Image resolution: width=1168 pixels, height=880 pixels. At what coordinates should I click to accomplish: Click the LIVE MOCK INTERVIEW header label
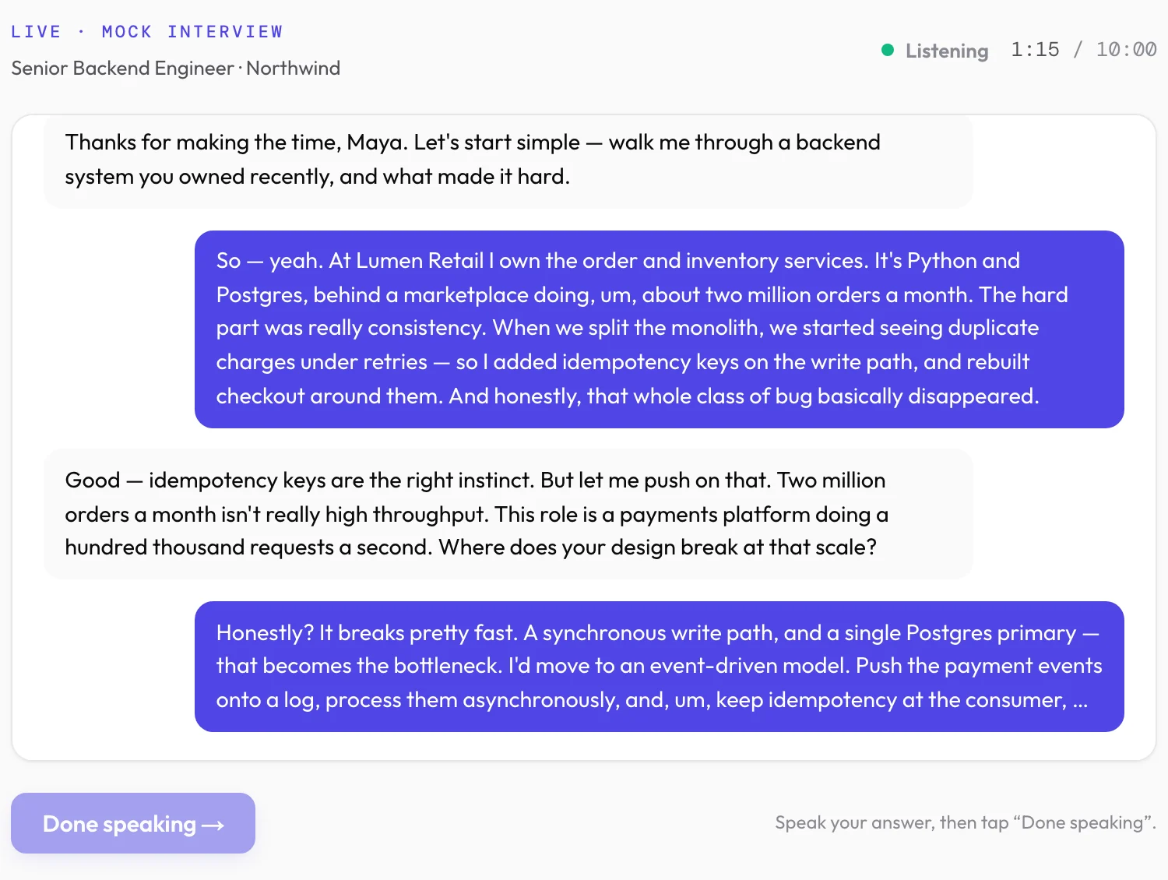tap(147, 32)
